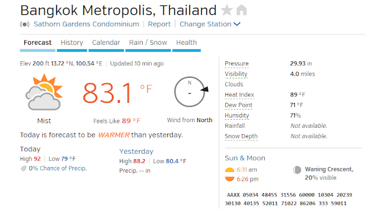The height and width of the screenshot is (209, 365).
Task: Click the favorite star icon
Action: click(227, 10)
